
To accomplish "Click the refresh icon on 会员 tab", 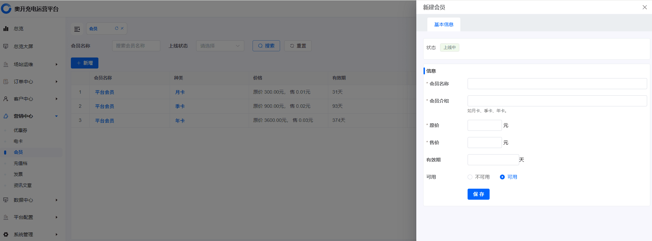I will [117, 29].
